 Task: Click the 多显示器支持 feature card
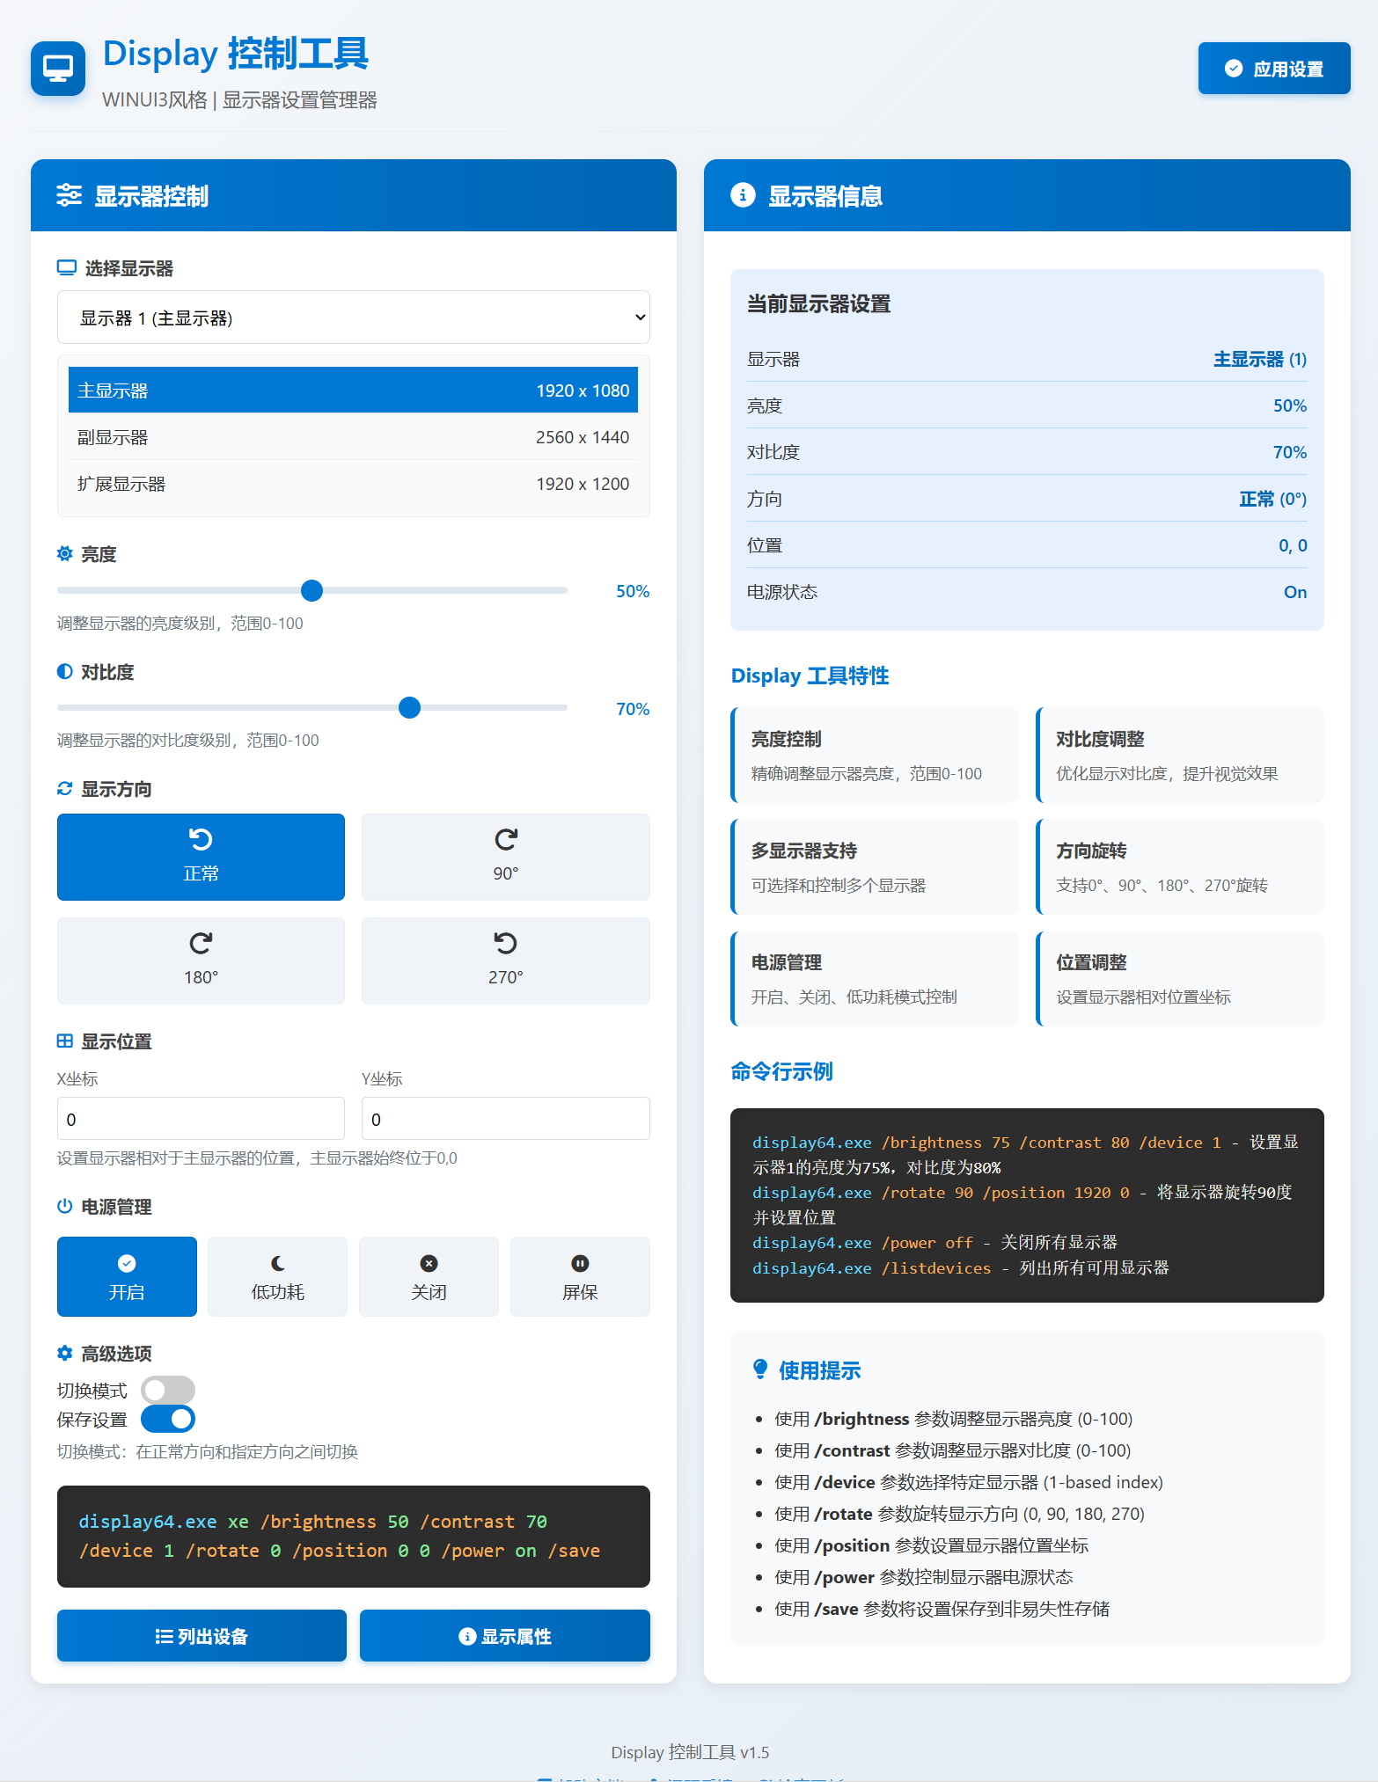click(x=875, y=866)
